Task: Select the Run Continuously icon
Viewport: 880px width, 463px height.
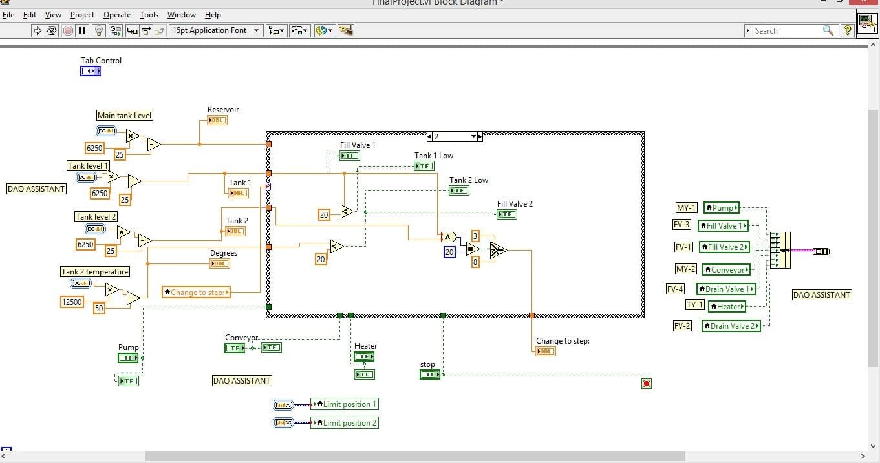Action: 52,30
